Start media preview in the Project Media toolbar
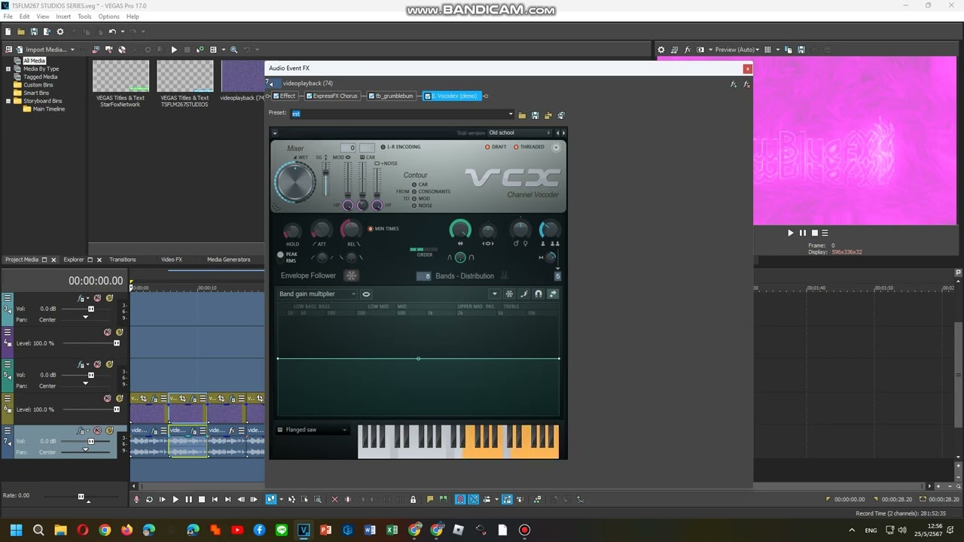This screenshot has height=542, width=964. (174, 50)
